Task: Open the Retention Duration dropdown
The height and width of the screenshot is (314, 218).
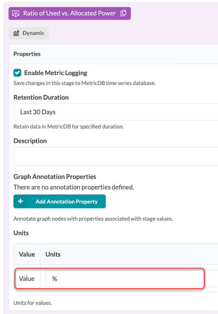Action: (116, 112)
